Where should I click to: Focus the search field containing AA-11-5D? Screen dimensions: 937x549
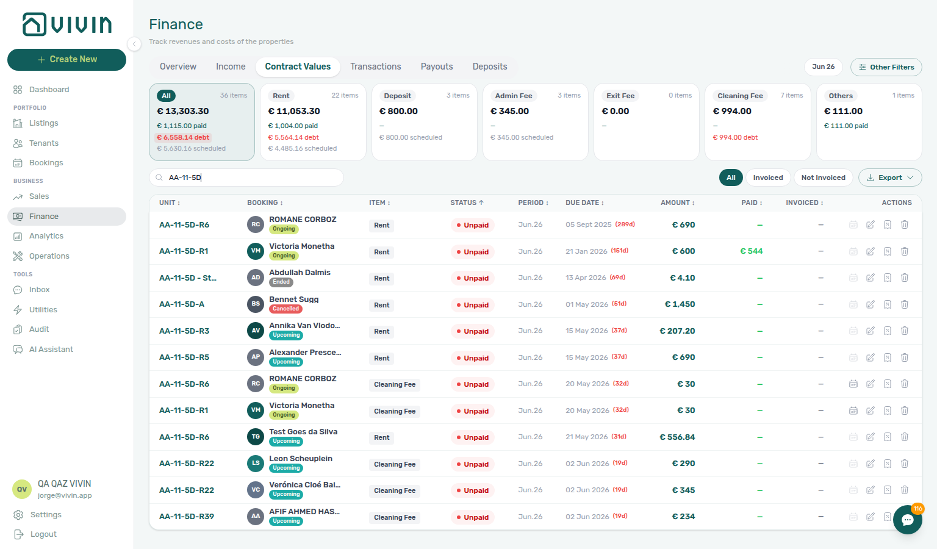(x=246, y=178)
